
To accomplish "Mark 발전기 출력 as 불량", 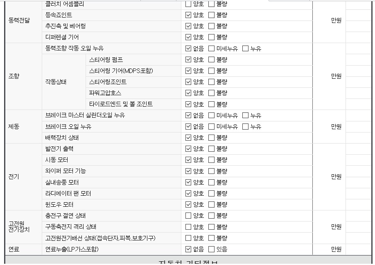I will tap(211, 149).
